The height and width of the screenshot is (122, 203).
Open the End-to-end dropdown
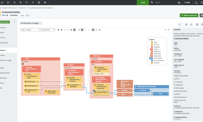point(48,30)
